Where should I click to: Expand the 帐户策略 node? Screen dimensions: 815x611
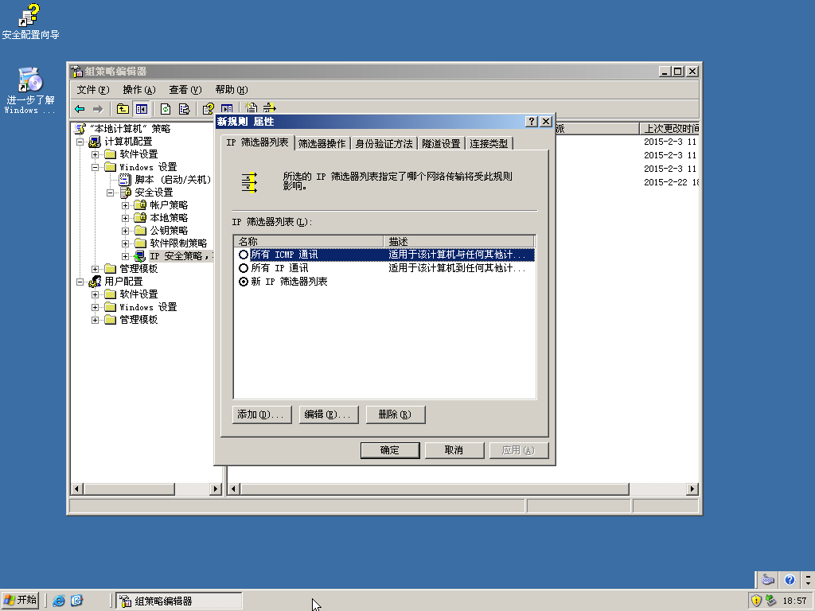click(125, 205)
